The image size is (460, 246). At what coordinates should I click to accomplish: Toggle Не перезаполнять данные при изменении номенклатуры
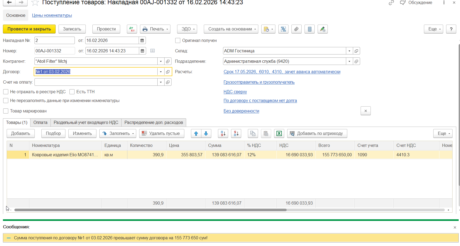click(6, 101)
